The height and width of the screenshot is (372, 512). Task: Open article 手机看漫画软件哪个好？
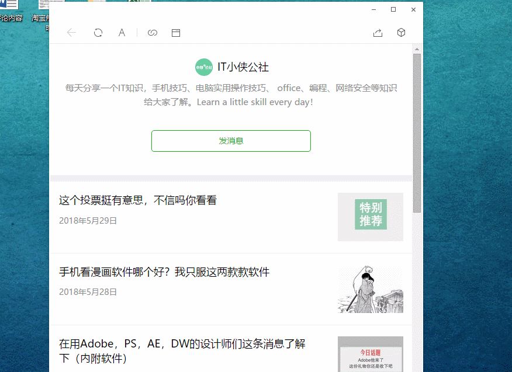164,272
